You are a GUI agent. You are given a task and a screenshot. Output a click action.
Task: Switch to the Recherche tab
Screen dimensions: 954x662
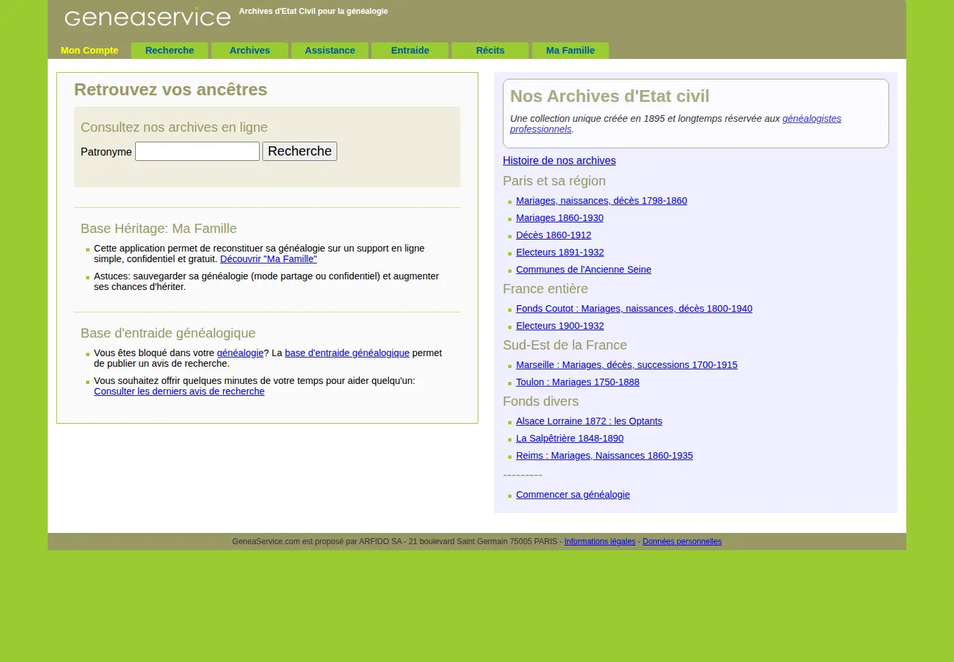pos(170,50)
